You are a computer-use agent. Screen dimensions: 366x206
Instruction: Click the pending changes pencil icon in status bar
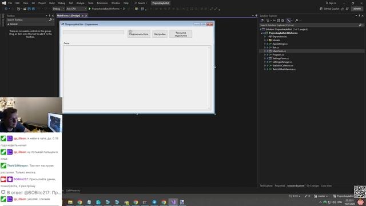point(306,196)
